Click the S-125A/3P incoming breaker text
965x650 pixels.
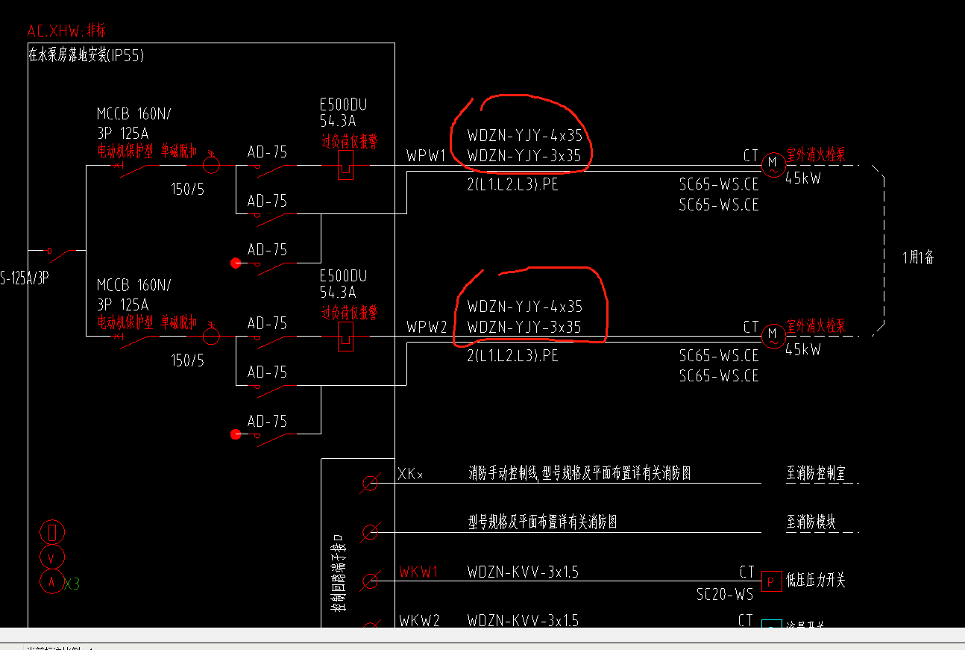26,279
